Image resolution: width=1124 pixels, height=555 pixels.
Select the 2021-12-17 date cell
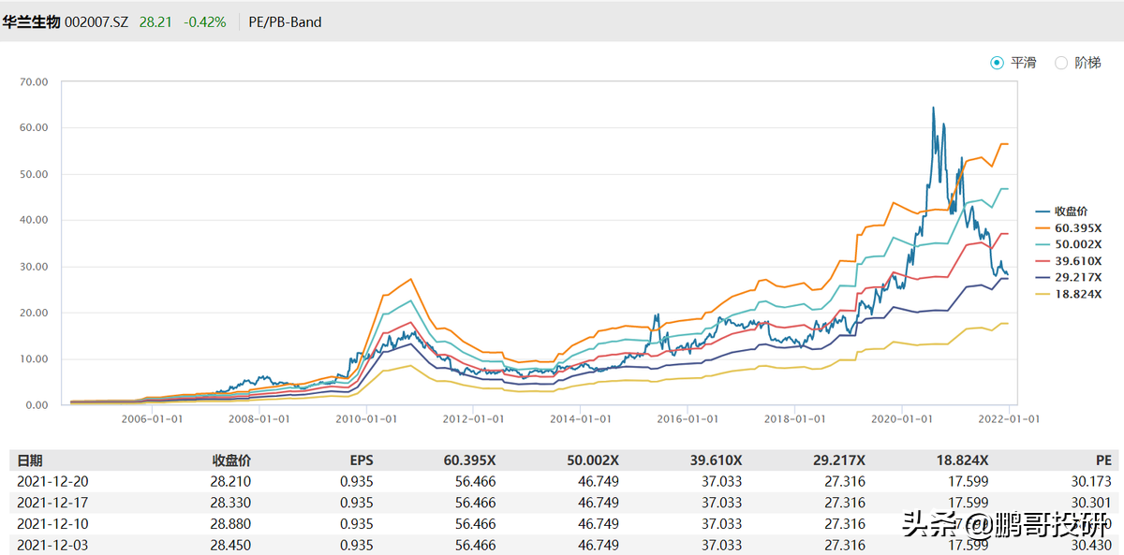pos(52,503)
